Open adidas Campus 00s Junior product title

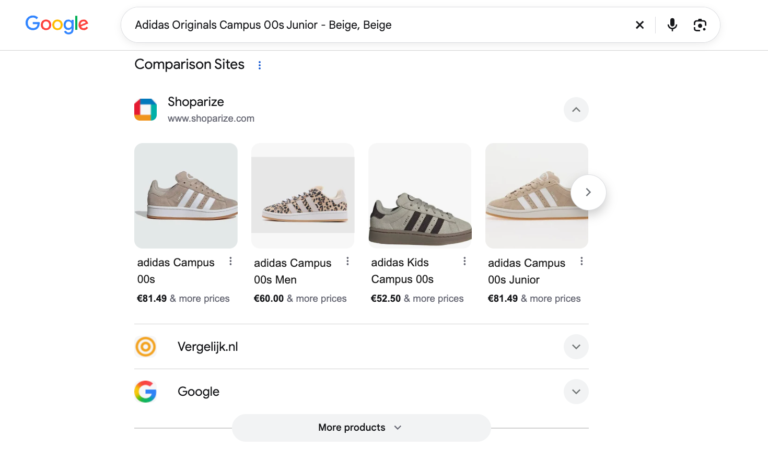point(527,271)
